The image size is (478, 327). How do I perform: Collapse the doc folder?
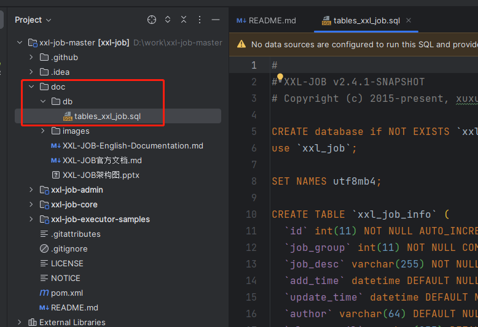(x=31, y=87)
